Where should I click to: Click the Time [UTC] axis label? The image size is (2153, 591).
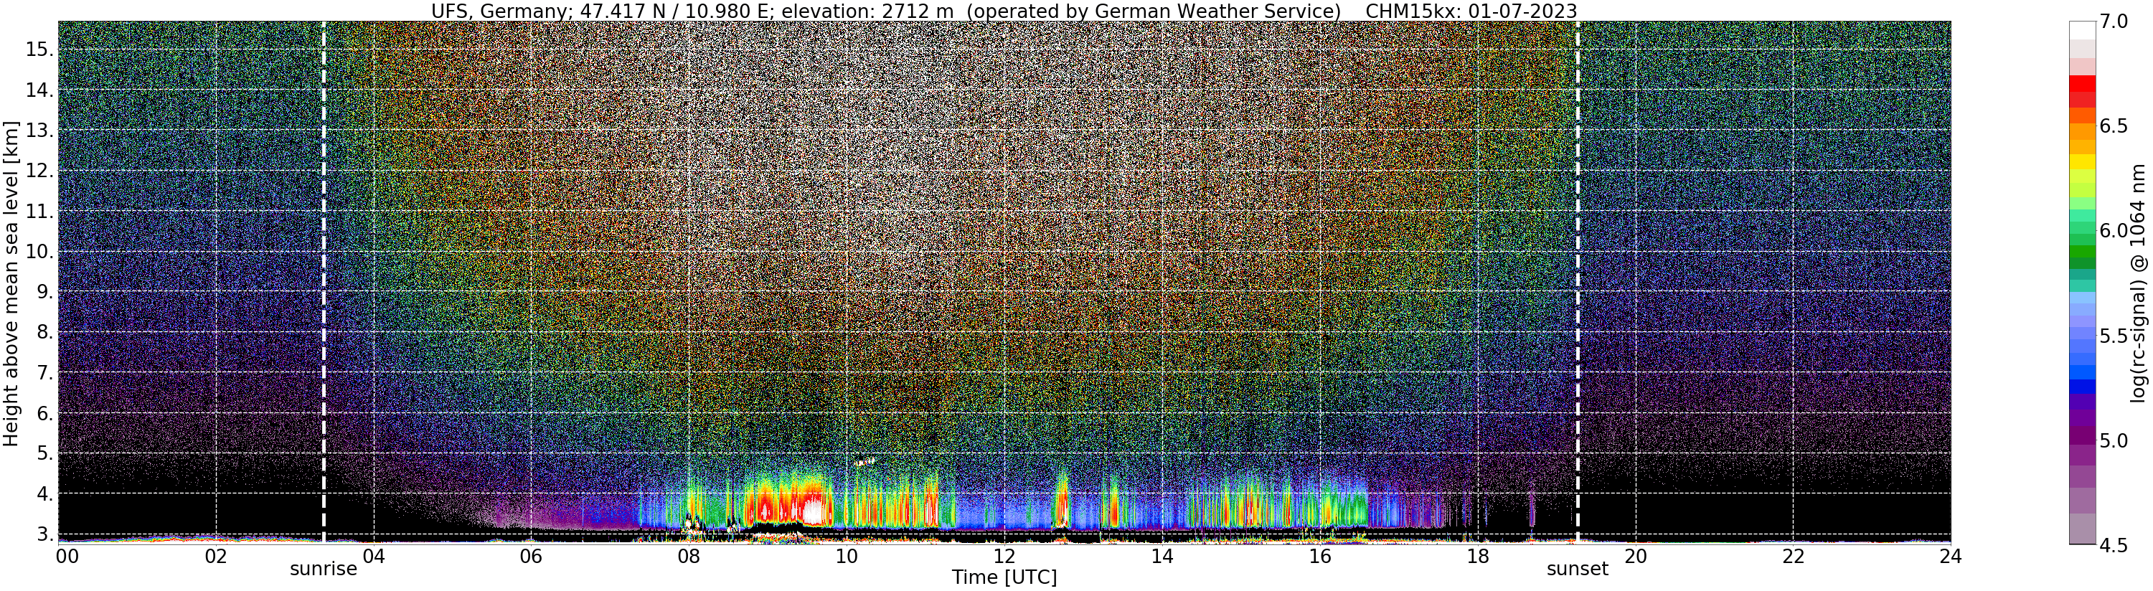pyautogui.click(x=1004, y=577)
